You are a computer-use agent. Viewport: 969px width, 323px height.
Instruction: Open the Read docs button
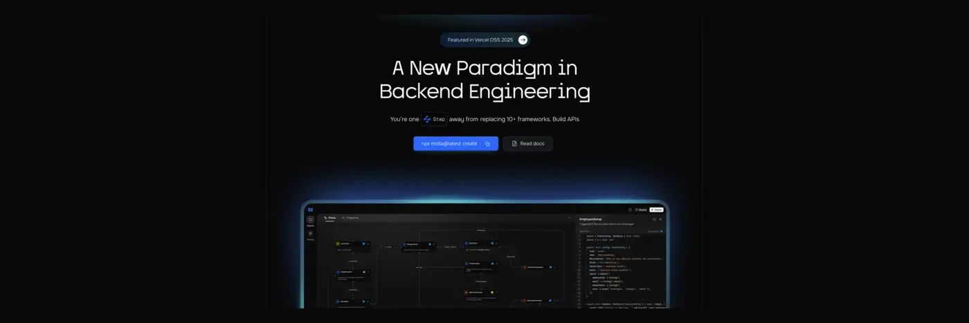click(527, 144)
